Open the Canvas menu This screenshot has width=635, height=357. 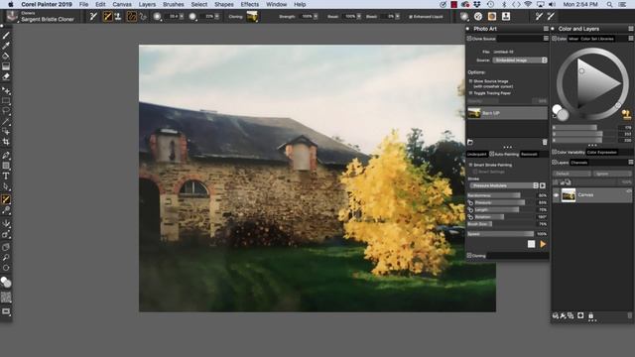point(122,4)
